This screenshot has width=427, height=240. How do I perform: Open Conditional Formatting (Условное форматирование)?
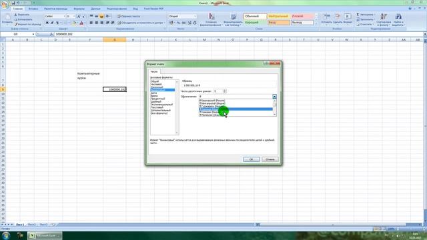click(x=211, y=19)
